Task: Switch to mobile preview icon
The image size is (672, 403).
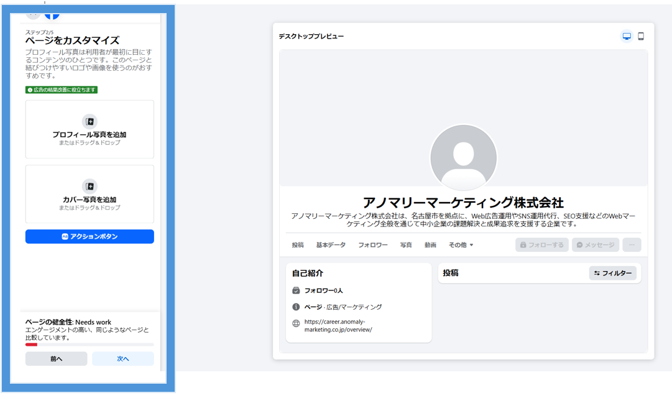Action: (x=641, y=37)
